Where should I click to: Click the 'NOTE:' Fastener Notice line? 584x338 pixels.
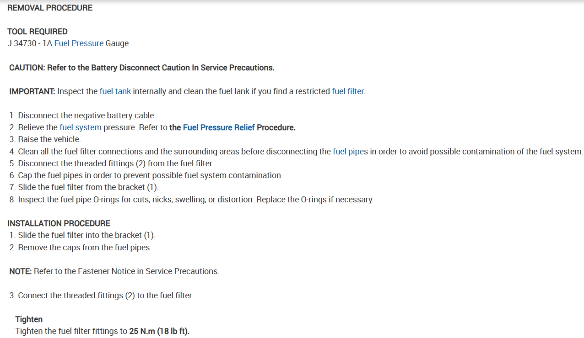pyautogui.click(x=114, y=271)
